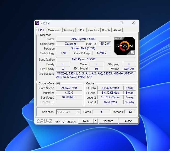The image size is (170, 151).
Task: Click the Clocks (Core #0) group label
Action: 49,83
